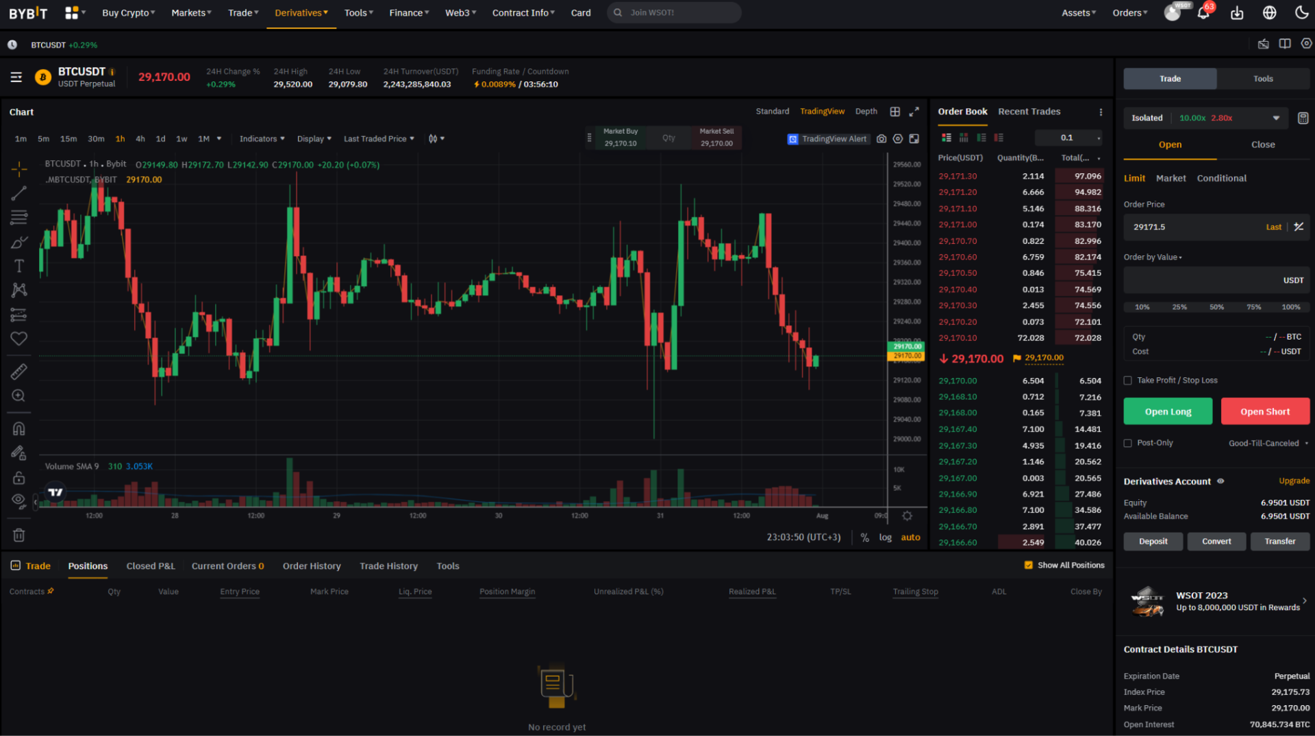
Task: Open the Trade History tab
Action: (388, 566)
